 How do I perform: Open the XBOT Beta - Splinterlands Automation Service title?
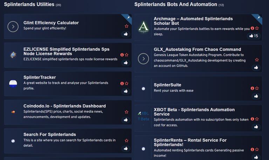[x=194, y=112]
